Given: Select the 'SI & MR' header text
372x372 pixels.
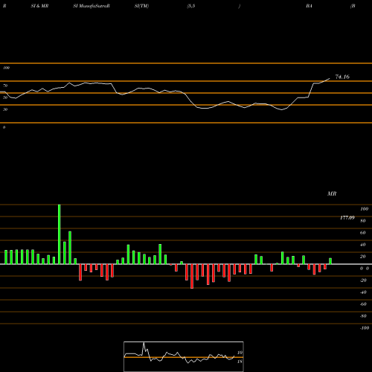Looking at the screenshot, I should 39,6.
